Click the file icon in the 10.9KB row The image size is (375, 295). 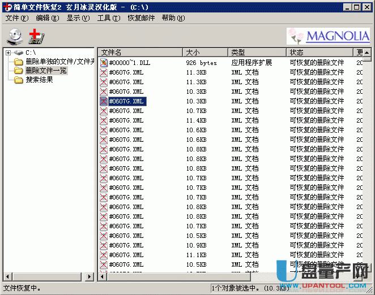click(104, 245)
